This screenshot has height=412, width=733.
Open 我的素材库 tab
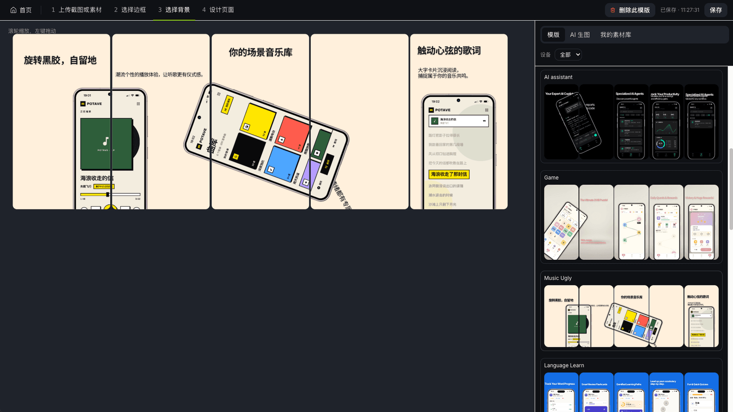[x=616, y=35]
